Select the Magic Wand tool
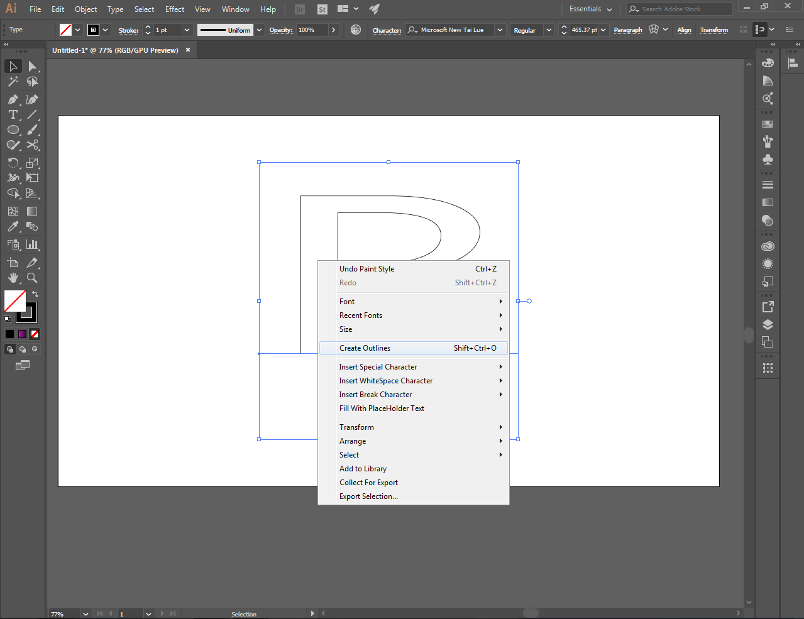 click(x=13, y=82)
